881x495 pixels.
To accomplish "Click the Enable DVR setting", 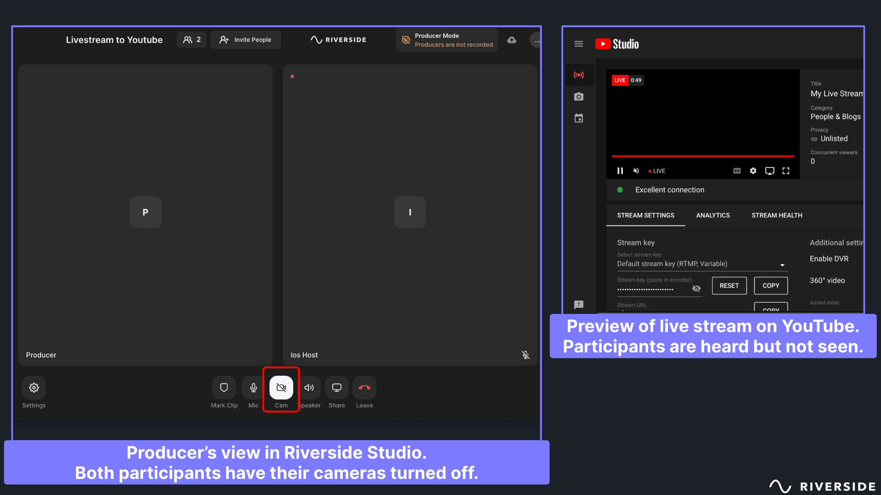I will (x=829, y=258).
